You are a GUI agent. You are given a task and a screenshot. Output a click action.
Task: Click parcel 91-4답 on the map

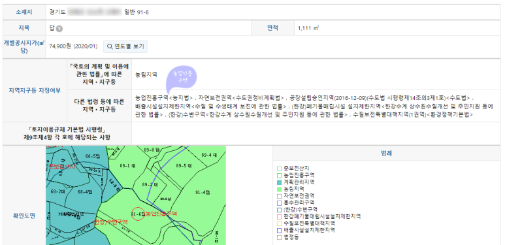coord(203,193)
